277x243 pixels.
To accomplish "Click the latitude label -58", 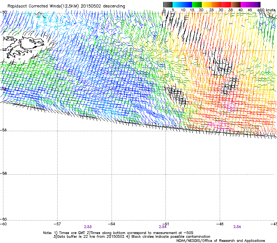I will (3, 173).
